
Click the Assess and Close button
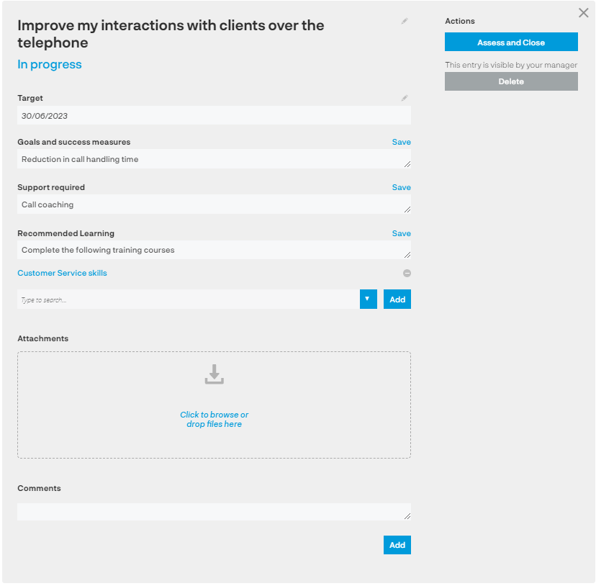(511, 42)
